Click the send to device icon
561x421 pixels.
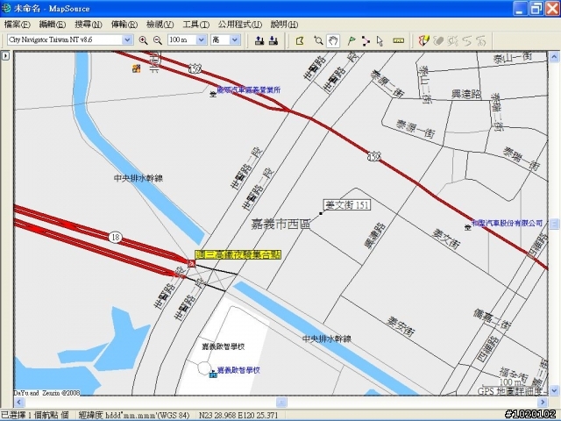coord(259,40)
